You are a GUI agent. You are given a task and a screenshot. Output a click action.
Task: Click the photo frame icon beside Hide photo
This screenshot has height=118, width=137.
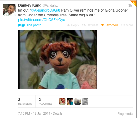[23, 25]
